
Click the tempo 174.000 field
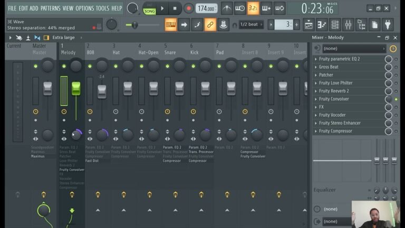pos(206,8)
